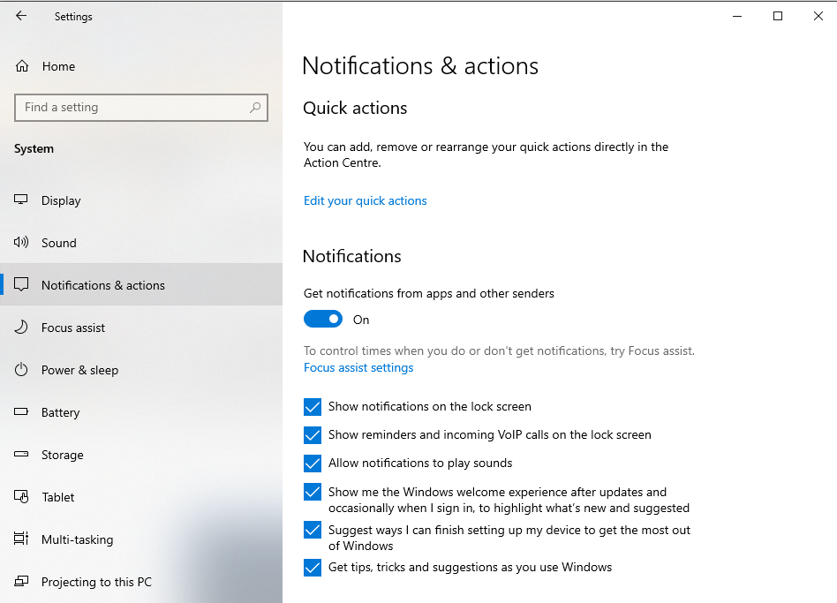Uncheck Get tips, tricks and suggestions
Screen dimensions: 837x603
click(313, 568)
